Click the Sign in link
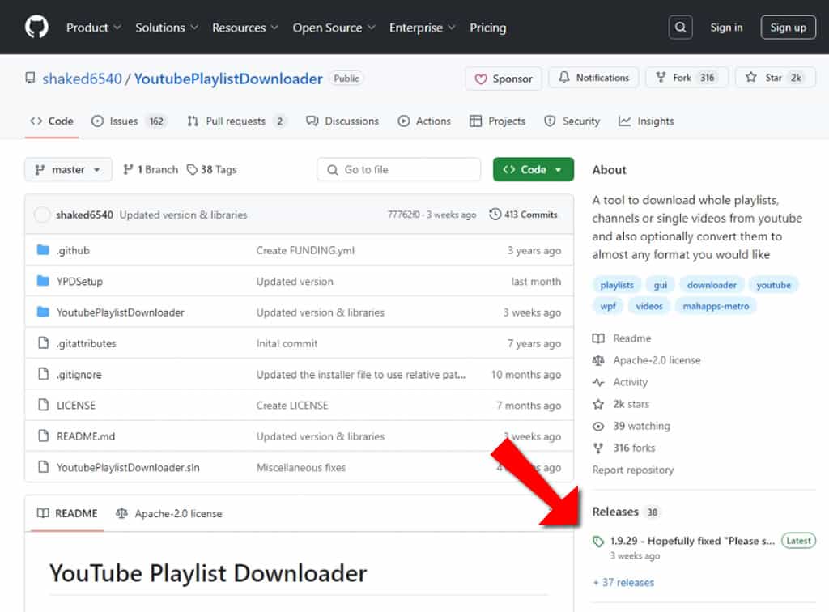The height and width of the screenshot is (612, 829). click(726, 28)
